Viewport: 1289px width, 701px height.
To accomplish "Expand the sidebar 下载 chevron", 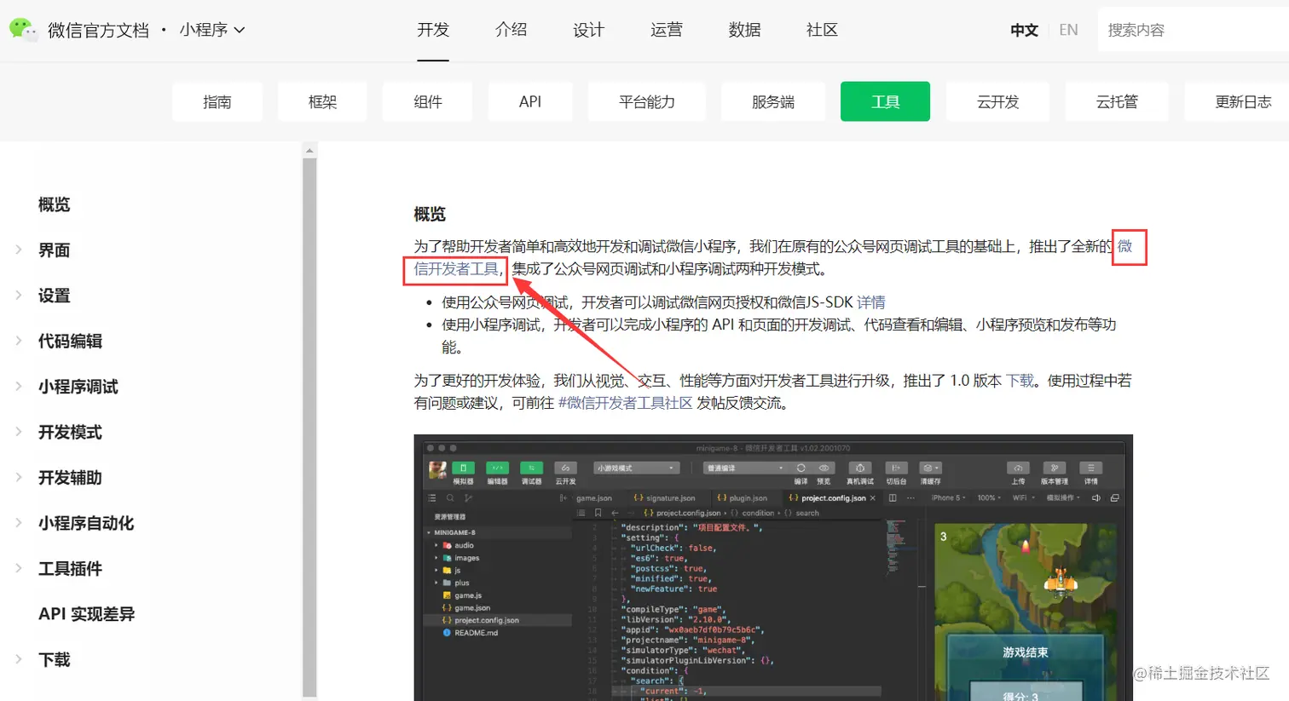I will point(19,659).
